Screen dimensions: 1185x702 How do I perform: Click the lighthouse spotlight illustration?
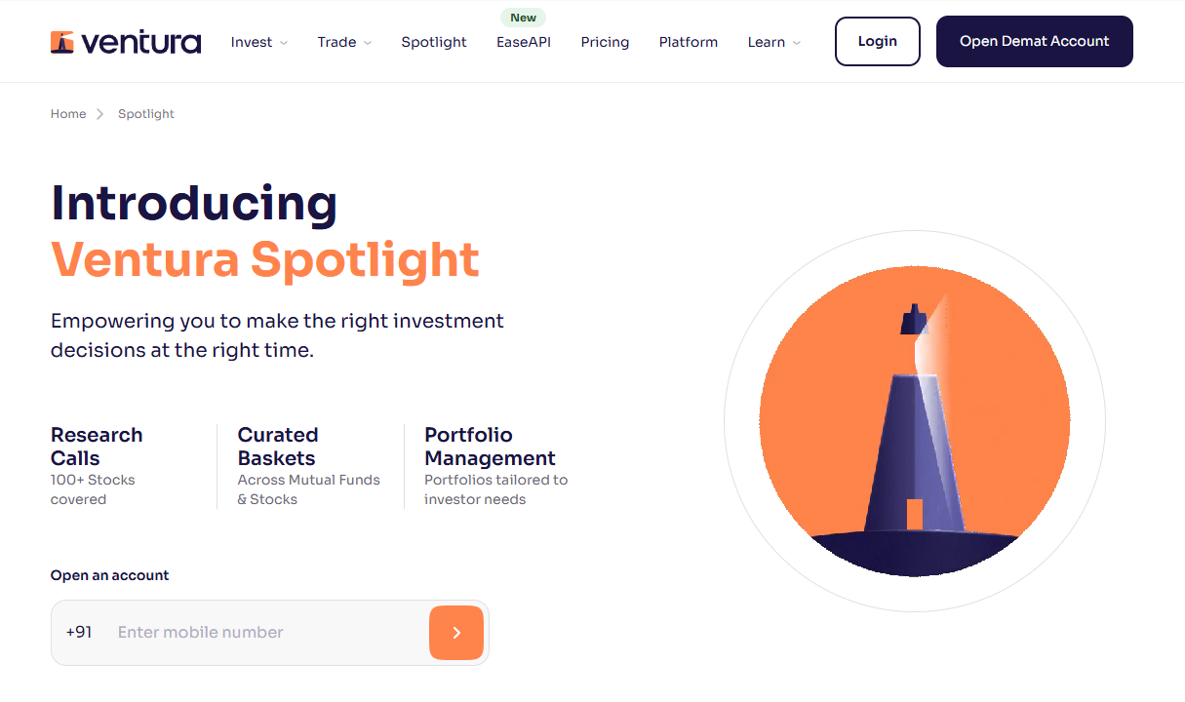(914, 421)
